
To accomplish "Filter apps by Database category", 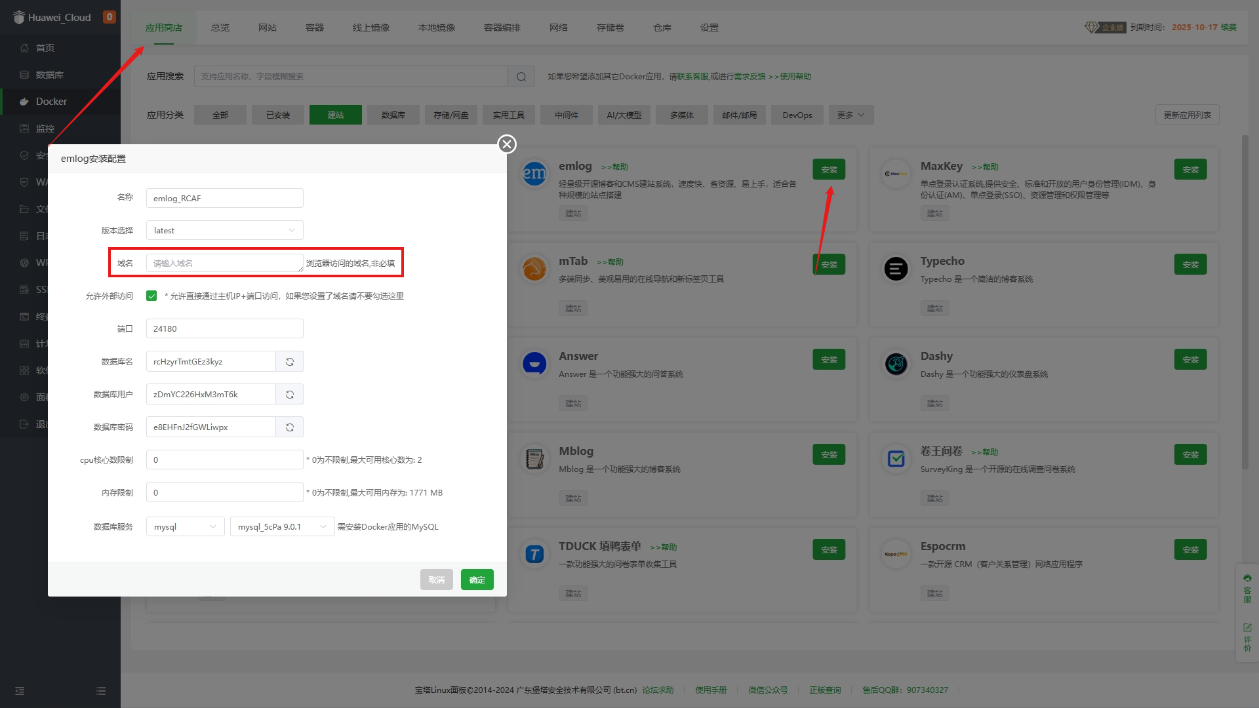I will click(393, 115).
